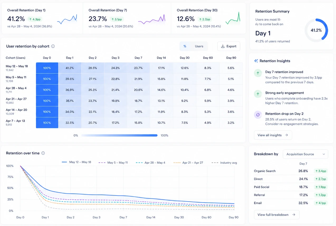Click the Day 1 blue sparkline chart
Screen dimensions: 336x226
(67, 19)
